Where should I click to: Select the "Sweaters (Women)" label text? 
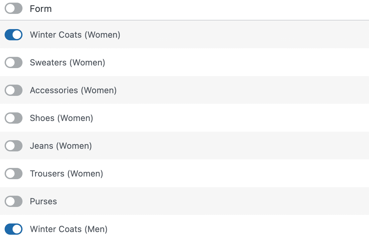(67, 62)
